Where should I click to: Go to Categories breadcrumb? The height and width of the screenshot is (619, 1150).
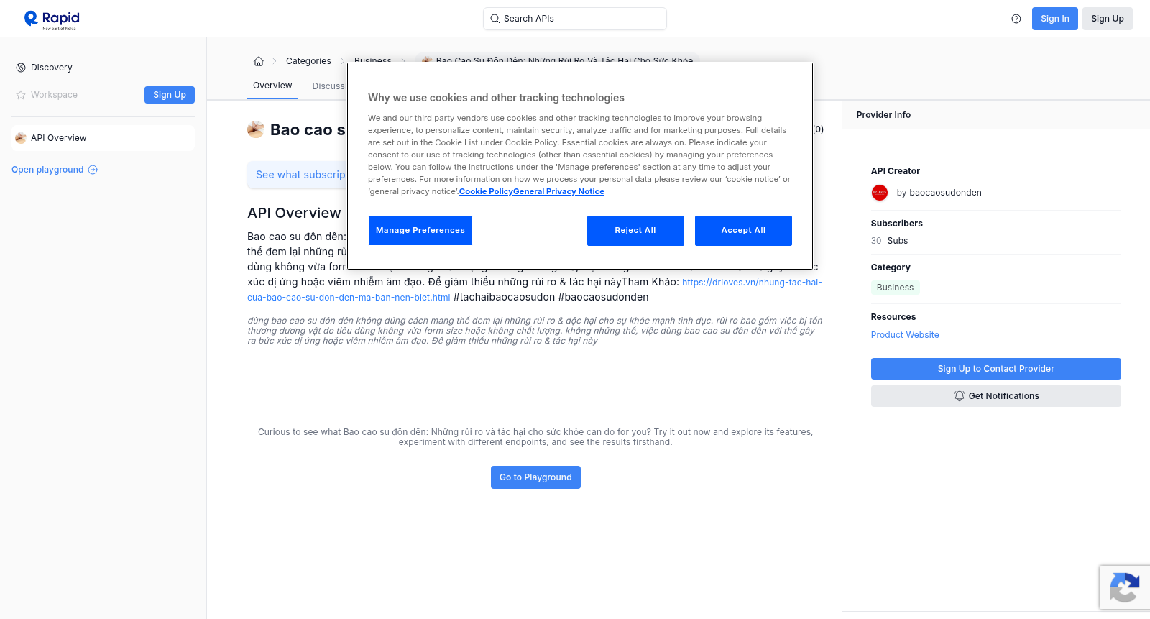point(308,61)
